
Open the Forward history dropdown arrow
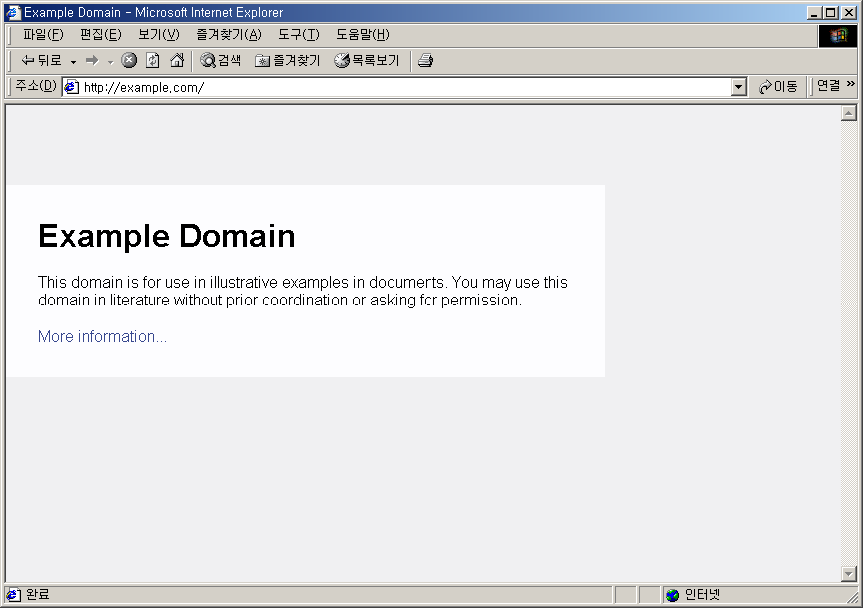click(110, 61)
